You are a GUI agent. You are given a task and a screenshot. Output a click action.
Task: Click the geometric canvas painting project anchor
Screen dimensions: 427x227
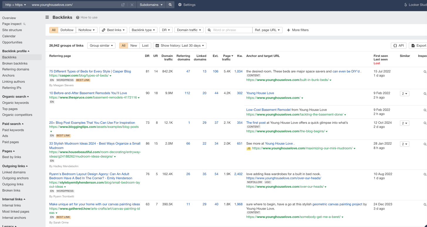click(x=337, y=204)
